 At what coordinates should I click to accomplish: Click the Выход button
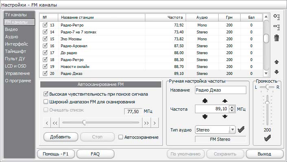(265, 154)
